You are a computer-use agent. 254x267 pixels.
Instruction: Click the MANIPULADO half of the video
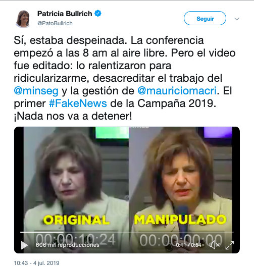(181, 179)
